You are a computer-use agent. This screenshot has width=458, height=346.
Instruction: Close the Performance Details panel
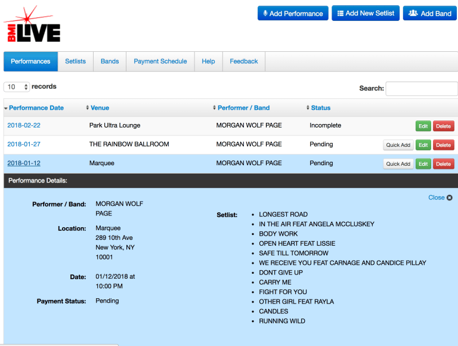[x=440, y=197]
